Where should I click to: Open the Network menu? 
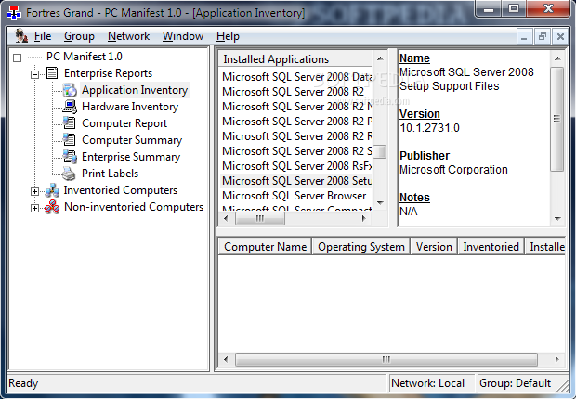tap(128, 36)
